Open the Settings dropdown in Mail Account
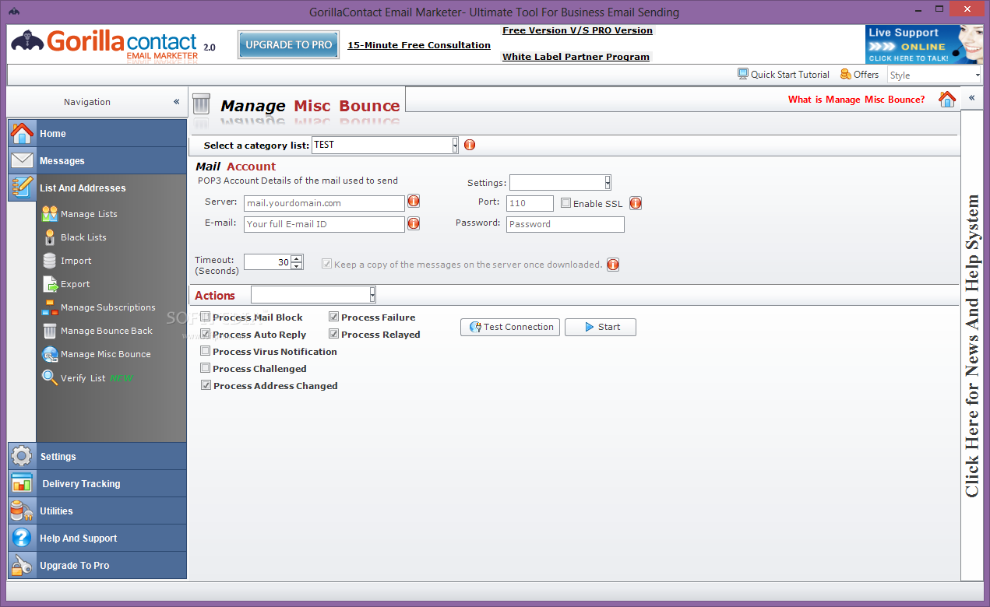 pyautogui.click(x=608, y=182)
